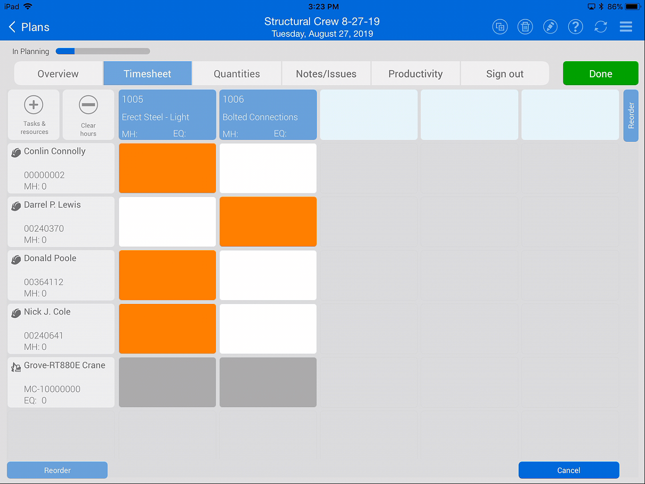The image size is (645, 484).
Task: Tap the battery status icon
Action: [x=633, y=7]
